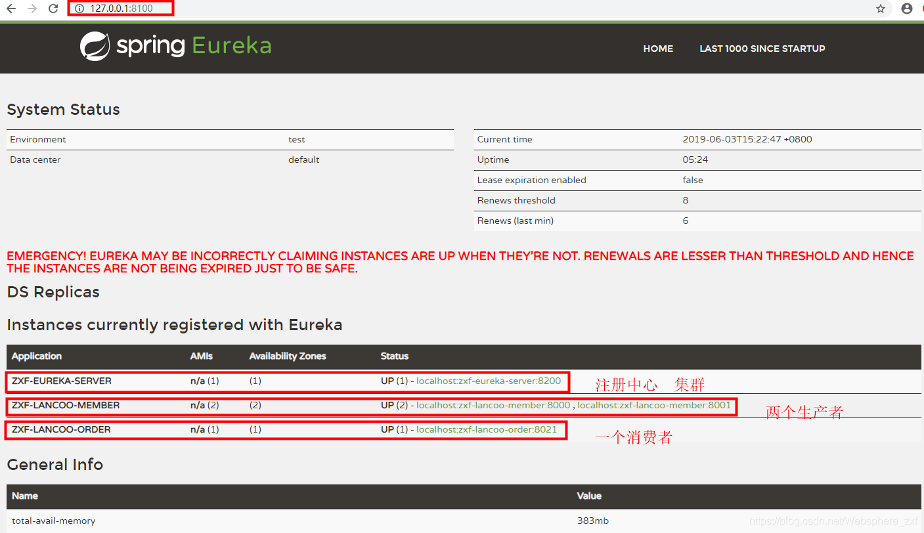The image size is (924, 533).
Task: Click the Current time label
Action: tap(505, 139)
